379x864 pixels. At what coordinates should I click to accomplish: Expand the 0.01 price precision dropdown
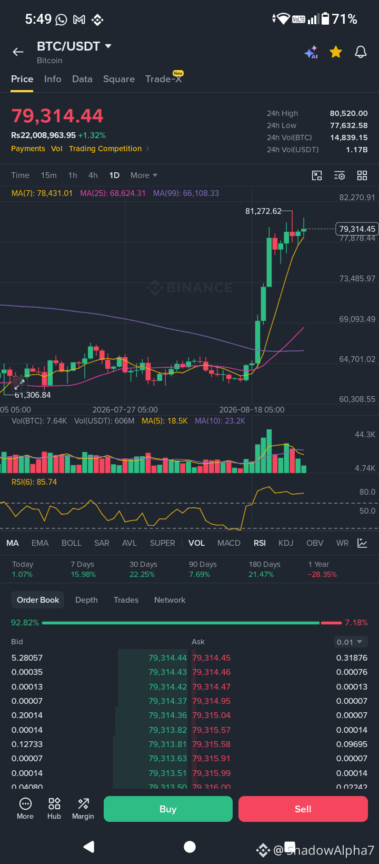pyautogui.click(x=350, y=642)
